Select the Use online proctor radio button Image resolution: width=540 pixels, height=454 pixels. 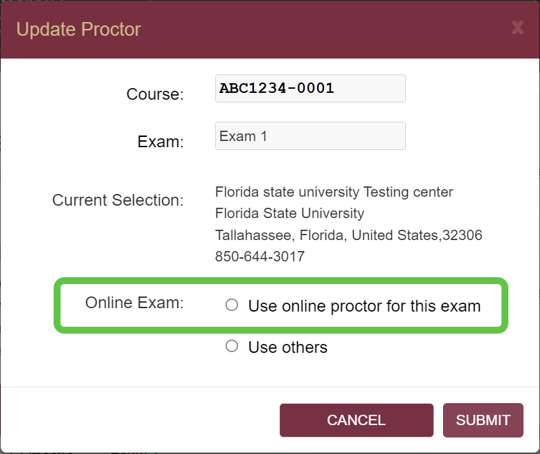[232, 305]
